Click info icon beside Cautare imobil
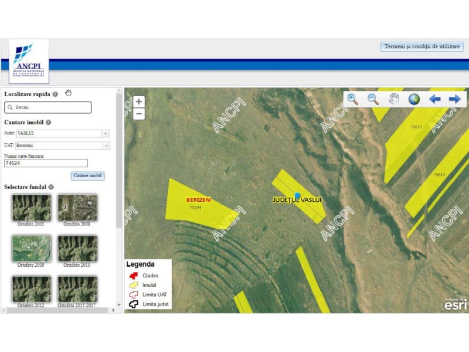 [49, 122]
